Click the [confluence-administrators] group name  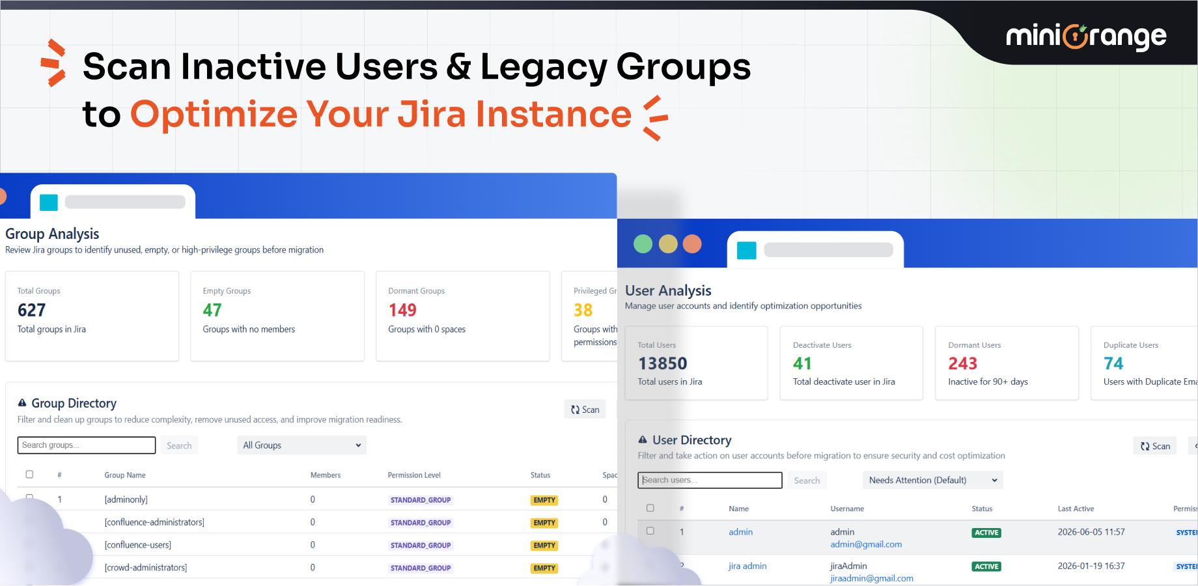(x=154, y=522)
